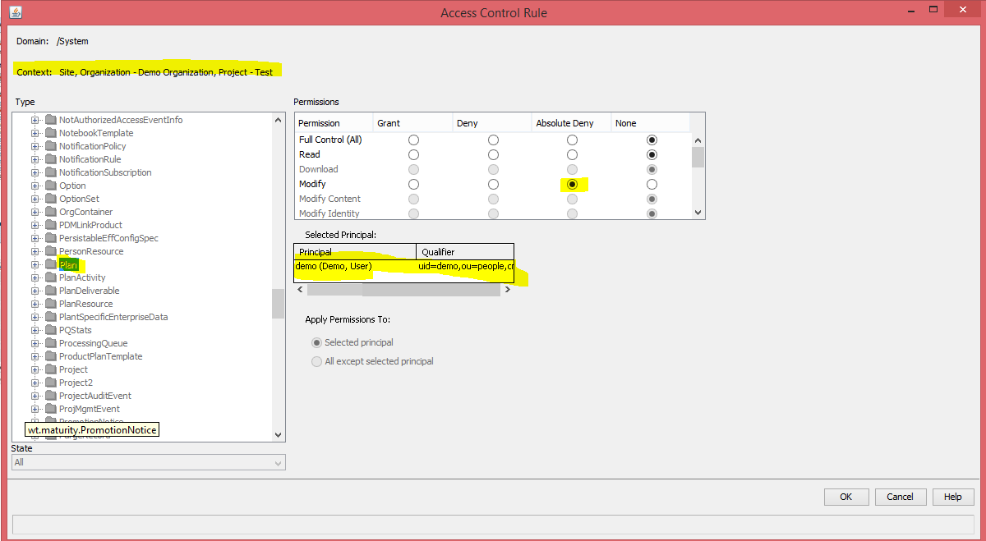Select the uid=demo,ou=people qualifier cell
This screenshot has height=541, width=986.
pos(465,266)
